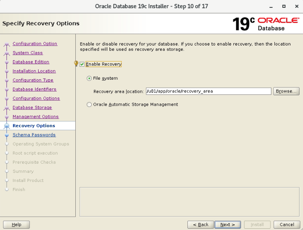
Task: Click into the Recovery area location field
Action: tap(209, 91)
